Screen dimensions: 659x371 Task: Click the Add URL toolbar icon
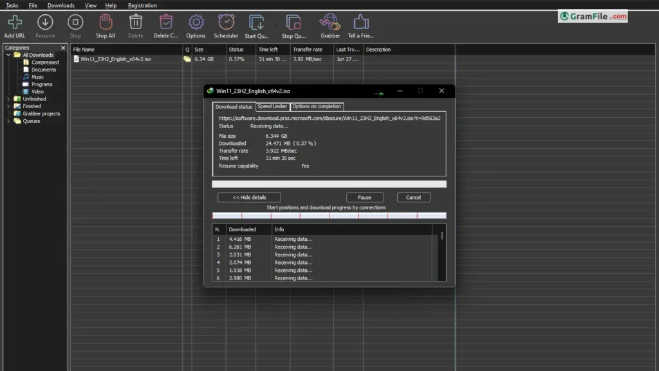[x=15, y=23]
